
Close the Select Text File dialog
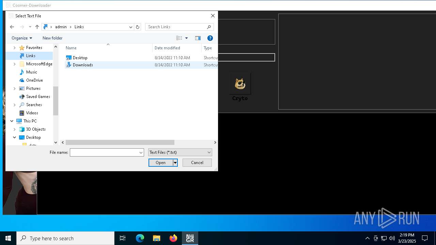tap(213, 16)
